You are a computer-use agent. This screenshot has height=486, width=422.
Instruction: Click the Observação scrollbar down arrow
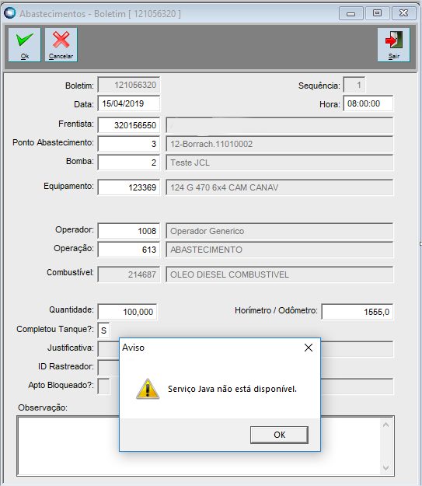[385, 467]
